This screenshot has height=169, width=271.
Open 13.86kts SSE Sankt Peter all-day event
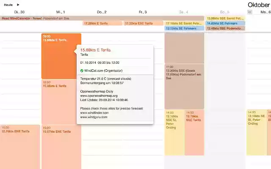(x=225, y=18)
